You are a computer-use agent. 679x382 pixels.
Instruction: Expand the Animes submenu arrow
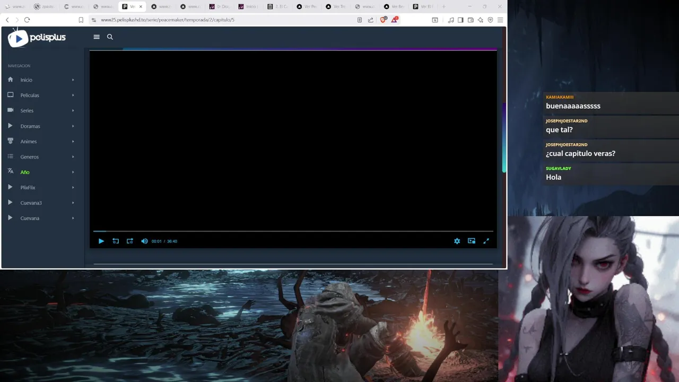point(73,142)
